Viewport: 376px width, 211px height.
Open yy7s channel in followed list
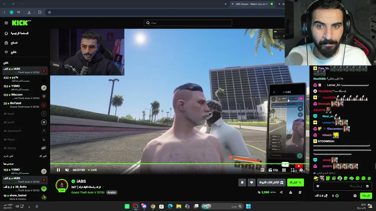coord(25,79)
